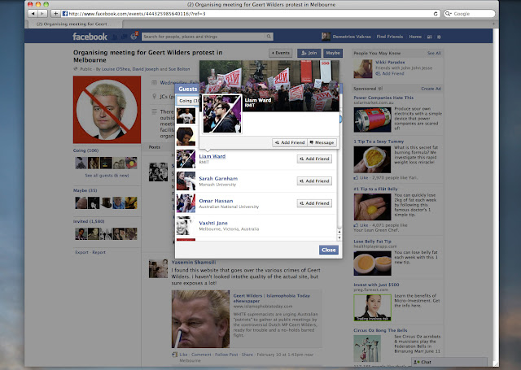Open the Going filter dropdown in Guests
This screenshot has height=370, width=521.
coord(188,101)
